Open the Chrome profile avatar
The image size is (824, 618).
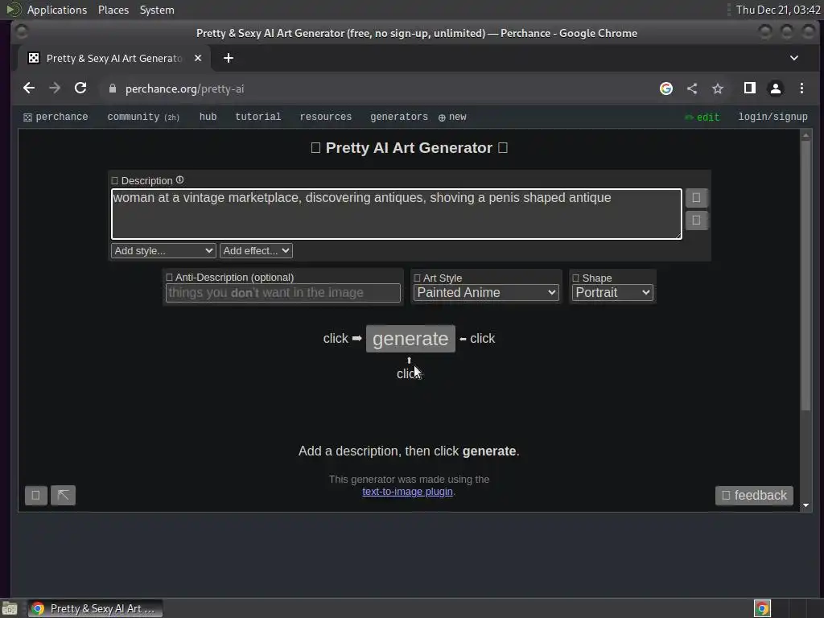click(x=776, y=89)
